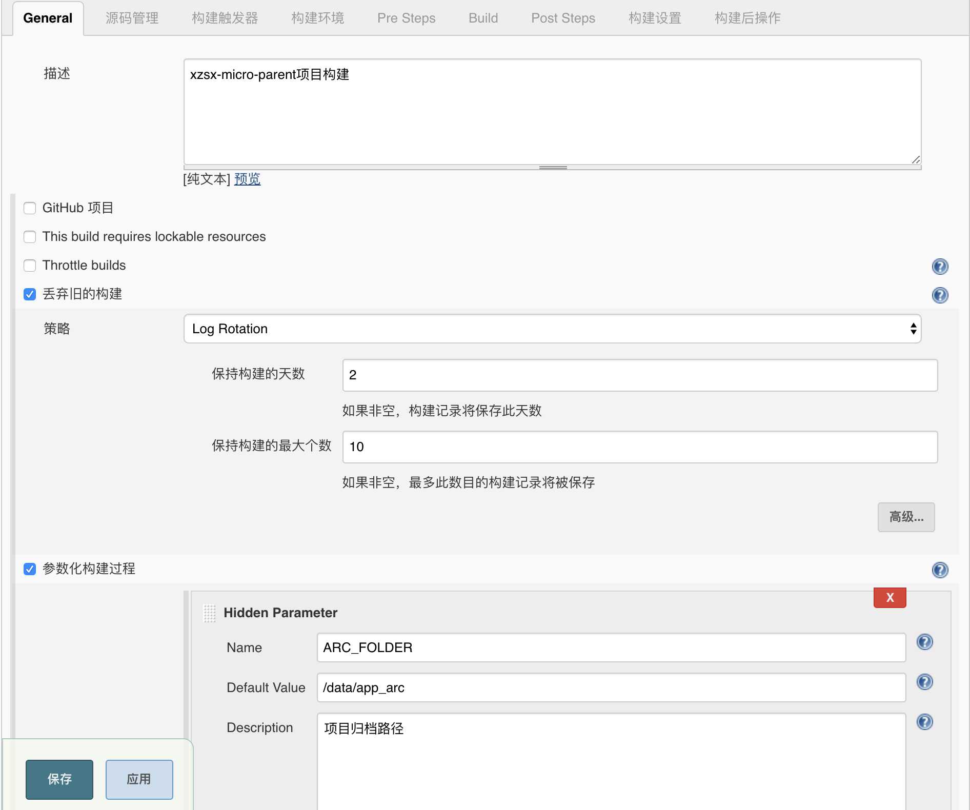Switch to the 构建后操作 tab
Screen dimensions: 970x810
point(747,18)
